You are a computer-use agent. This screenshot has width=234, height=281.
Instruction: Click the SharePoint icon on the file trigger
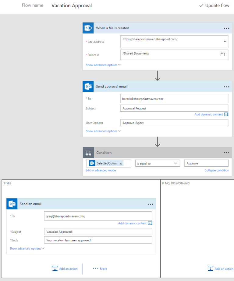tap(88, 28)
